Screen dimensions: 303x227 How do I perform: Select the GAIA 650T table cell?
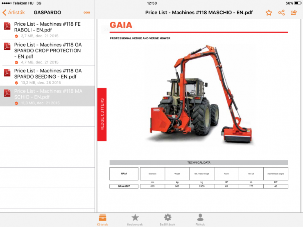point(124,186)
